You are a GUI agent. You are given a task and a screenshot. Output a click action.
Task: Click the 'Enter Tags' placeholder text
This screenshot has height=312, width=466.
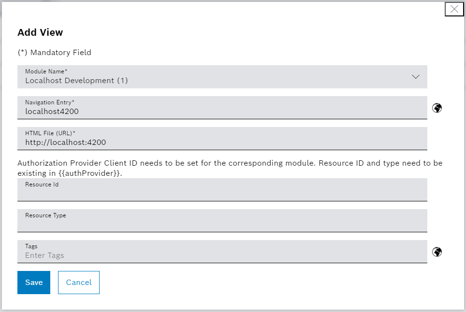[x=44, y=255]
